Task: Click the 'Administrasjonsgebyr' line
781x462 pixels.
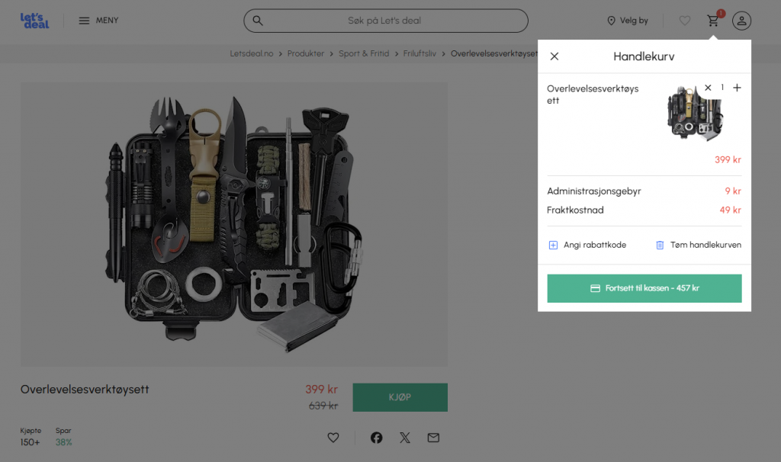Action: pos(644,191)
